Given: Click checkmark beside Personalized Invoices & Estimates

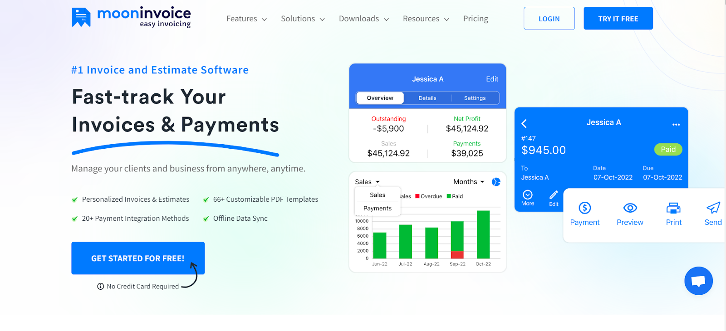Looking at the screenshot, I should point(75,200).
